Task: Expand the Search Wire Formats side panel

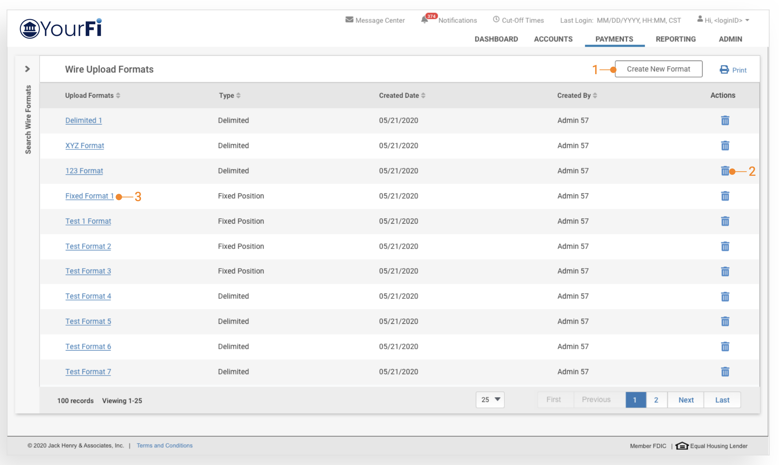Action: [x=27, y=69]
